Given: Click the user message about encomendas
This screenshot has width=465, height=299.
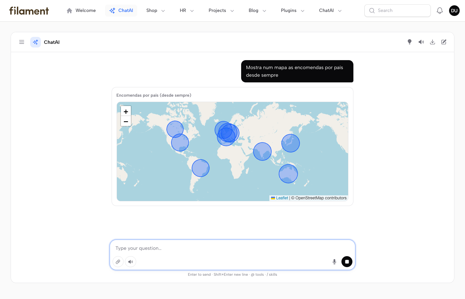Looking at the screenshot, I should (297, 71).
